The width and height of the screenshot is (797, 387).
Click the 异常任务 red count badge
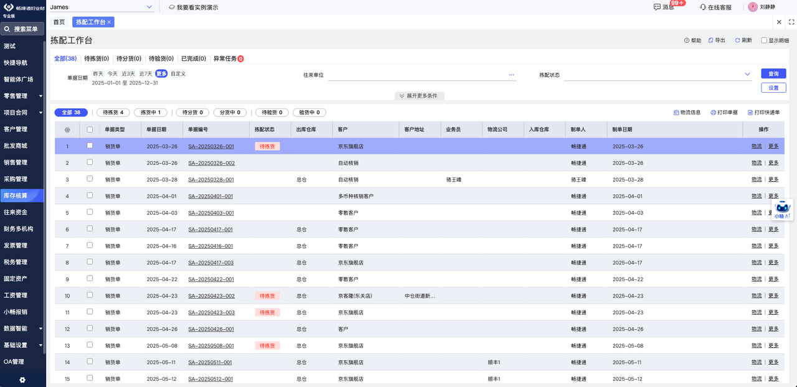(x=240, y=58)
